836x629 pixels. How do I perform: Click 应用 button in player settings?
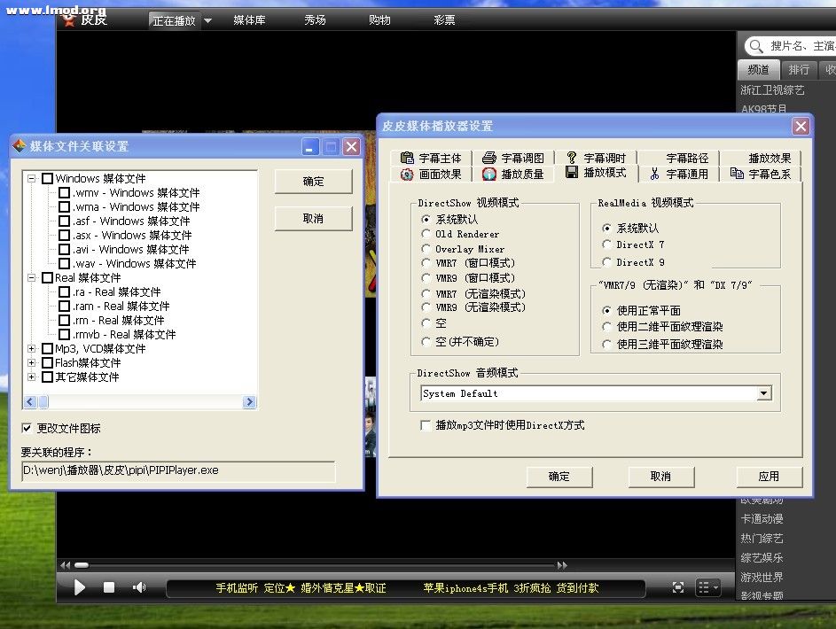pyautogui.click(x=768, y=477)
